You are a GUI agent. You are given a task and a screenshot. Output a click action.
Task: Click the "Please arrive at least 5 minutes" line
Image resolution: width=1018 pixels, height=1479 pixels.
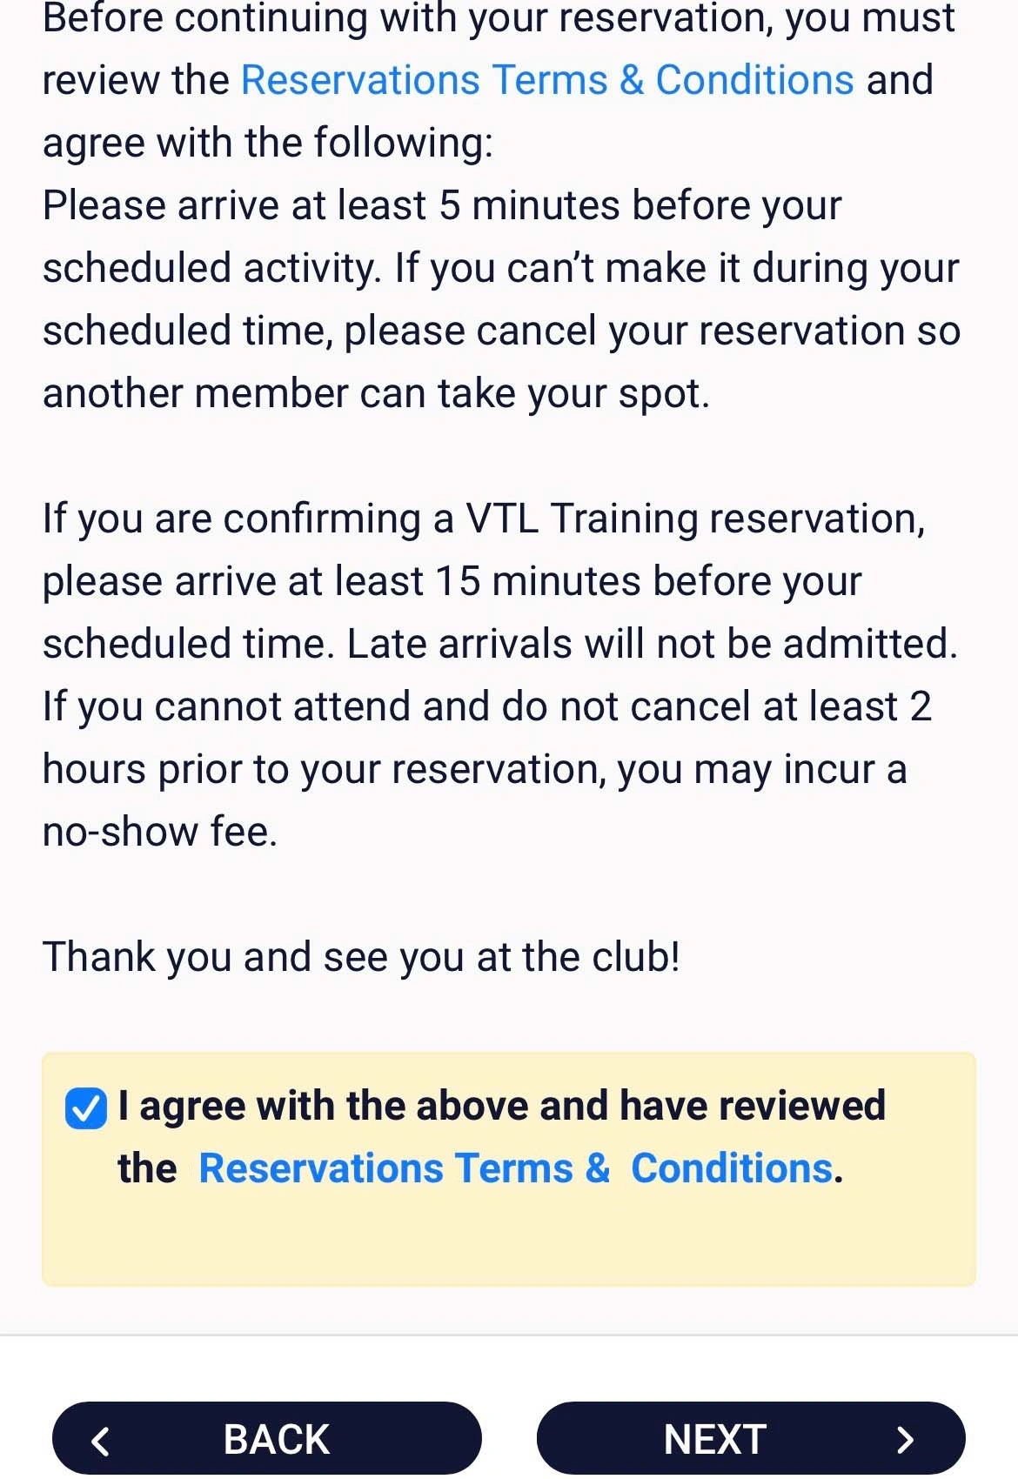(x=442, y=206)
